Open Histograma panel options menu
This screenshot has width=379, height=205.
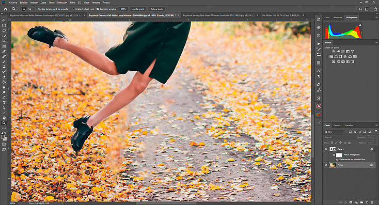[376, 18]
